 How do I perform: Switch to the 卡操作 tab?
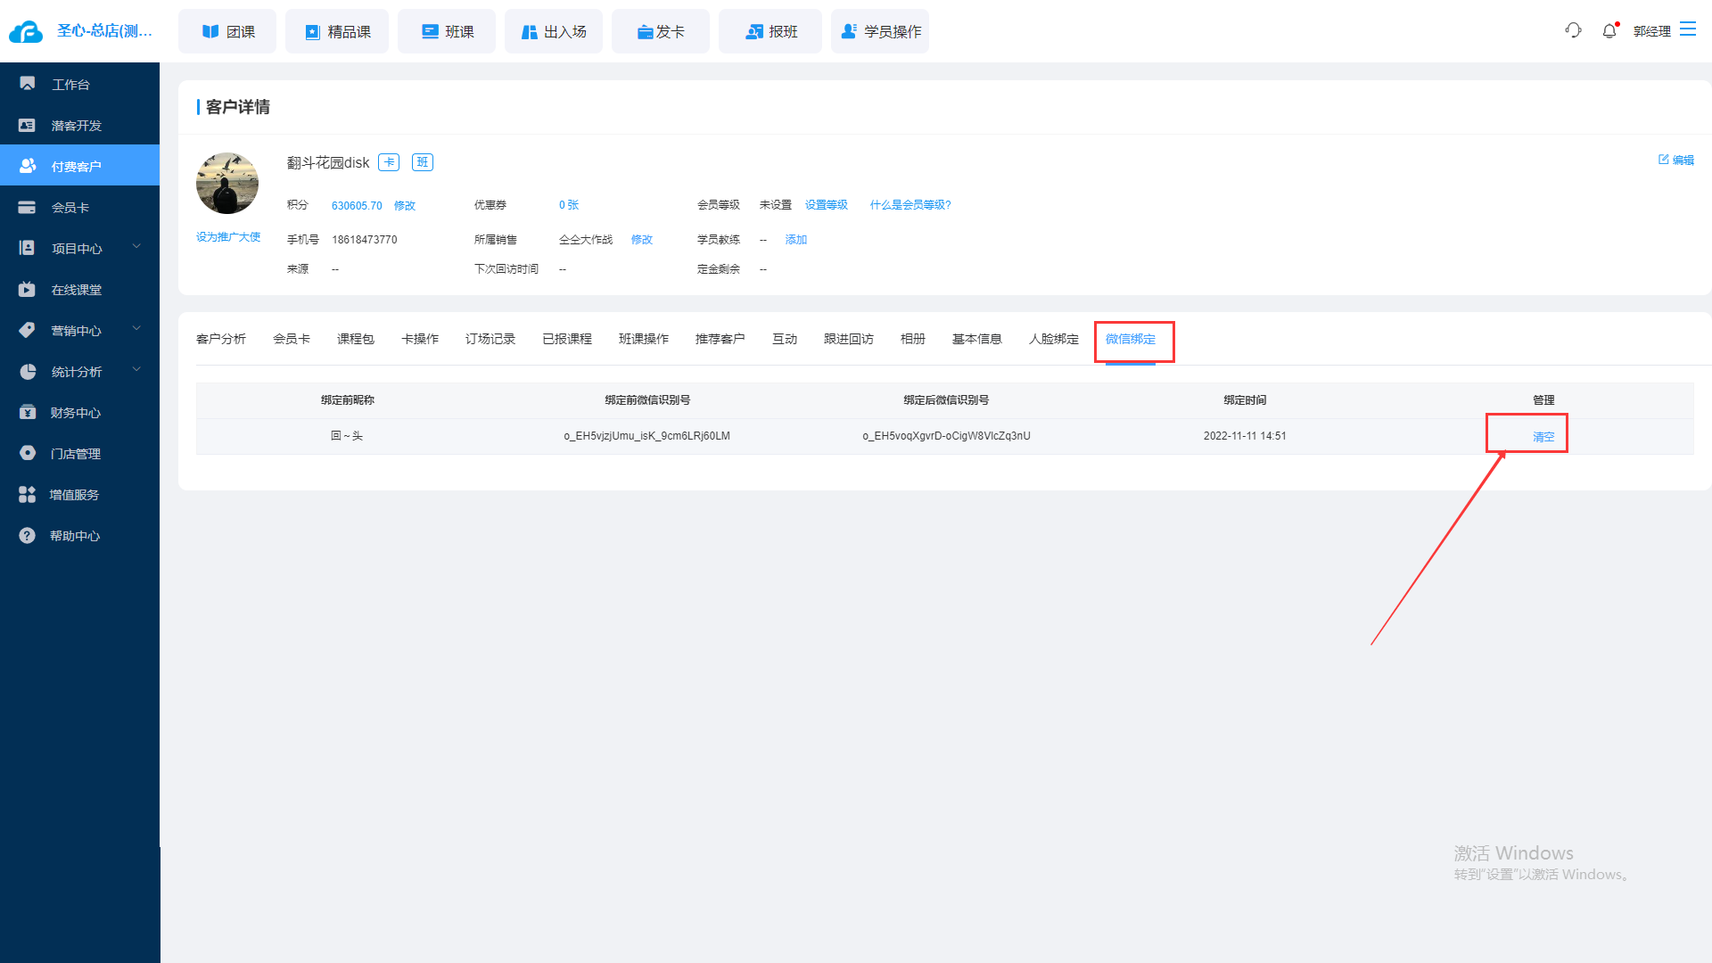coord(420,339)
